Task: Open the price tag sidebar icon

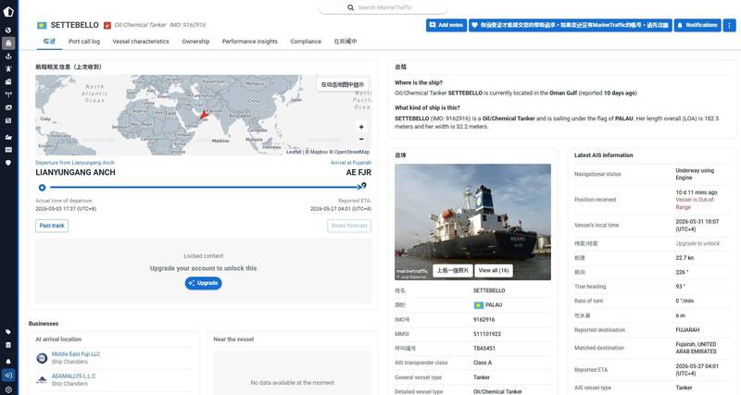Action: click(8, 332)
